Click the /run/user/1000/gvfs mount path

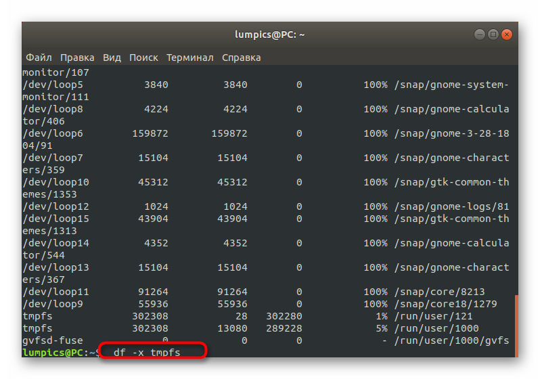point(452,340)
